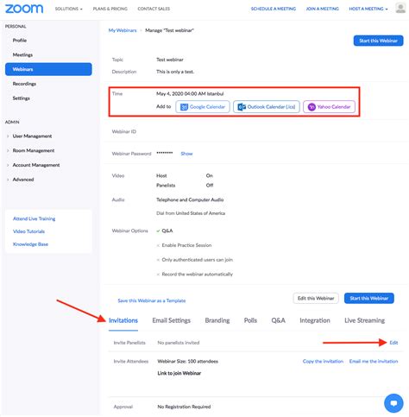This screenshot has height=417, width=409.
Task: Click 'May 4, 2020 04:00 AM Istanbul' text
Action: [190, 93]
